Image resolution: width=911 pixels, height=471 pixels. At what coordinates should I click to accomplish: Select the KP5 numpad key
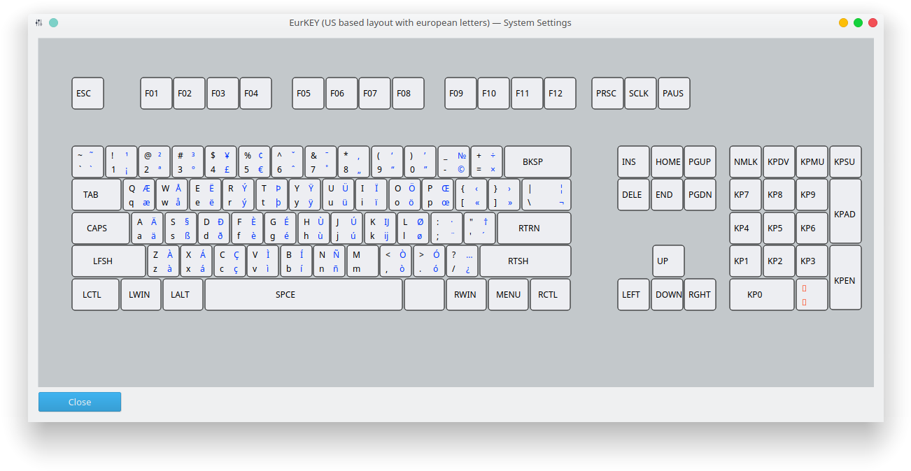click(x=779, y=228)
